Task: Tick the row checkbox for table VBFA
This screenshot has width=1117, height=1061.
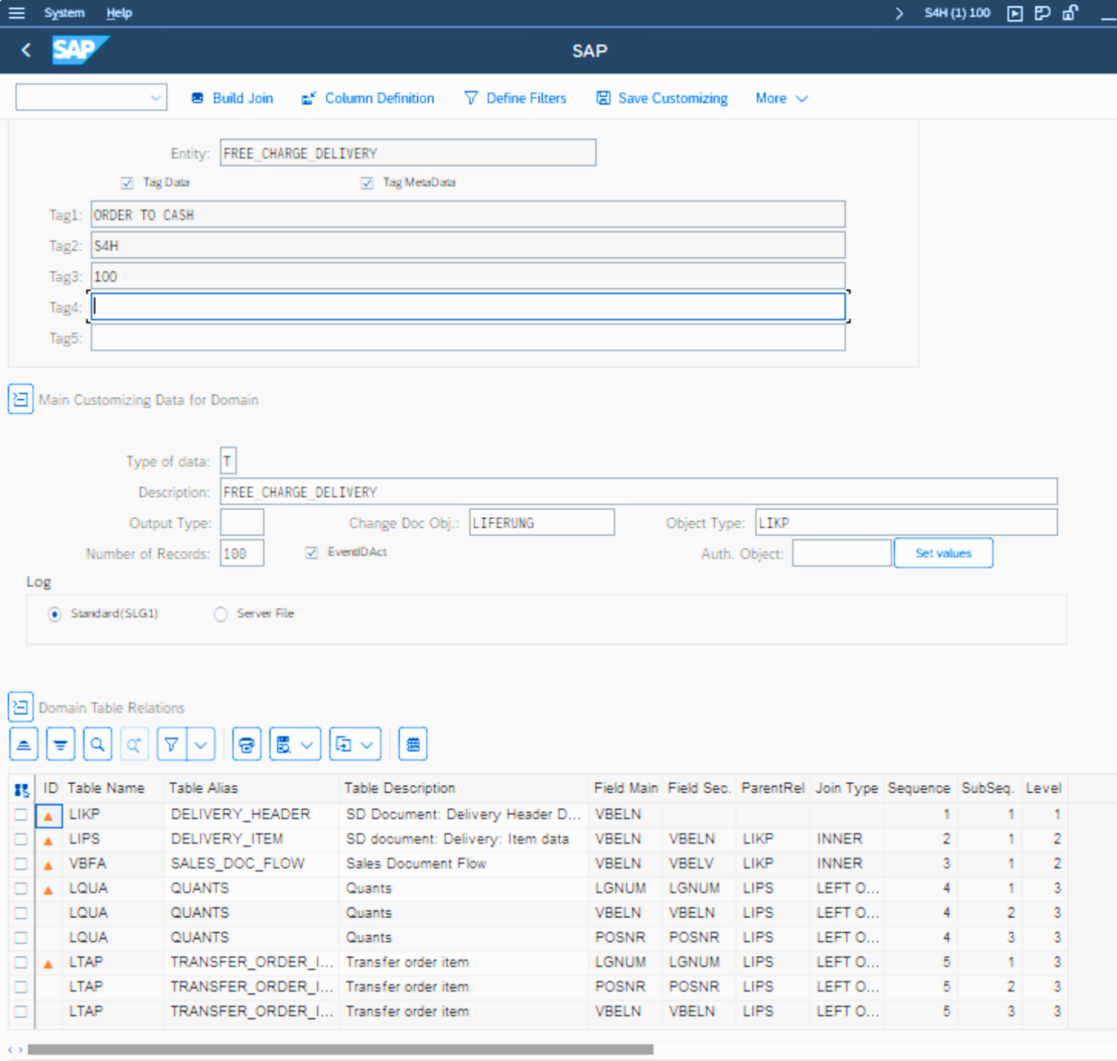Action: point(21,864)
